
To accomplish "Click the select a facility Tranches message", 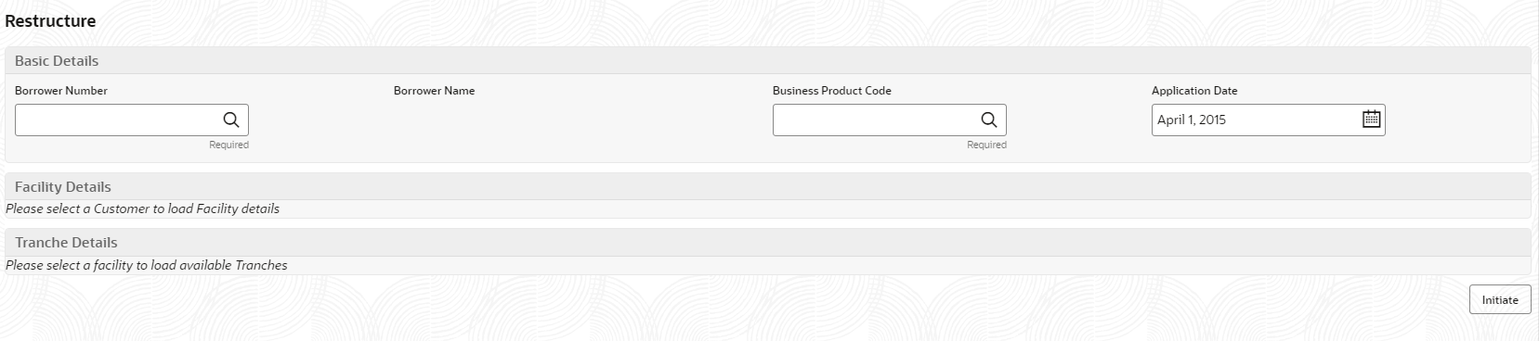I will coord(147,265).
